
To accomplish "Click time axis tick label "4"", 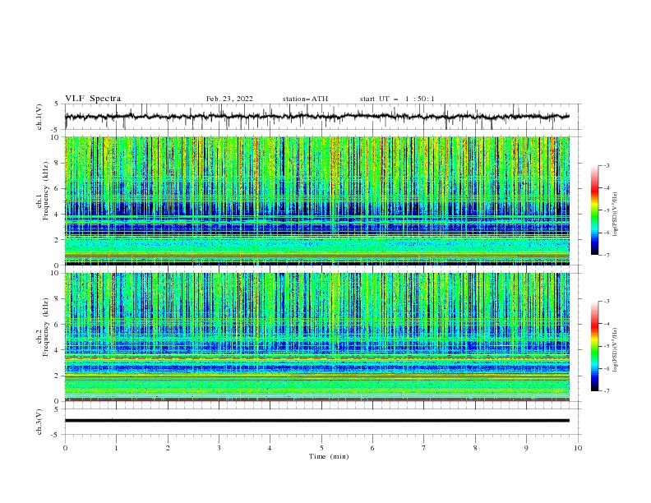I will [270, 448].
